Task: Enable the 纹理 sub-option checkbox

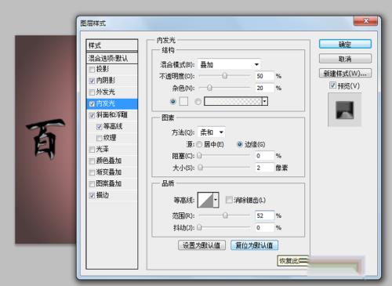Action: (x=99, y=138)
